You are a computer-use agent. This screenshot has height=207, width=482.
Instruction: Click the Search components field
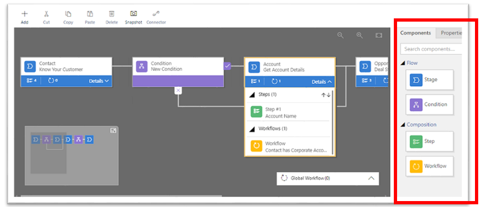pyautogui.click(x=431, y=49)
